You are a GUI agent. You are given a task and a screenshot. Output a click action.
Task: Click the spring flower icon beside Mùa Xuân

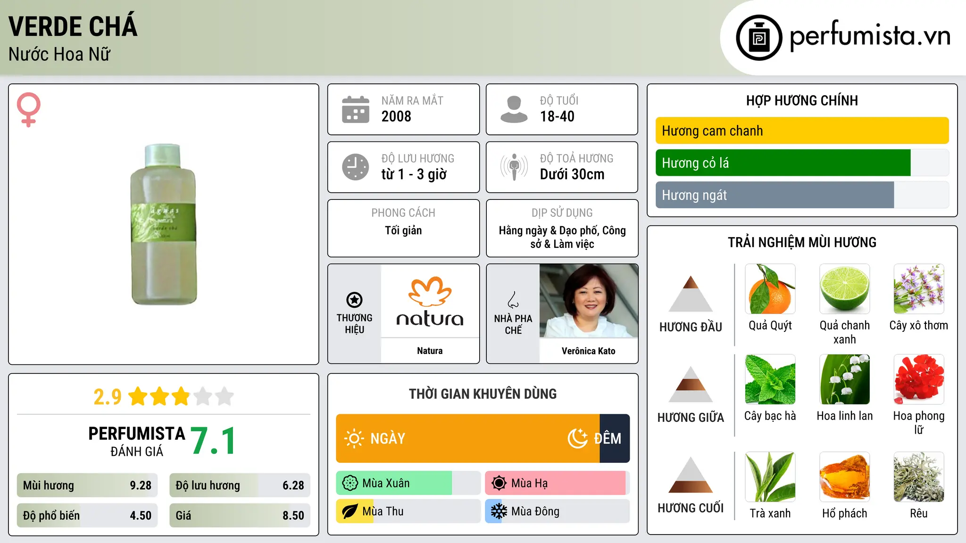(x=350, y=483)
